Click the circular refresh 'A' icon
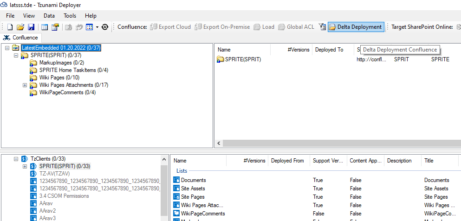461x221 pixels. coord(104,27)
